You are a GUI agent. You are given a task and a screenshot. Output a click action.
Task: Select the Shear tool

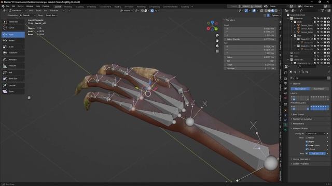pyautogui.click(x=13, y=91)
